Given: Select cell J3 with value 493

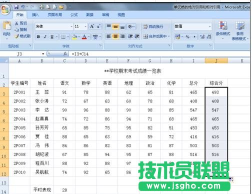Looking at the screenshot, I should 216,92.
